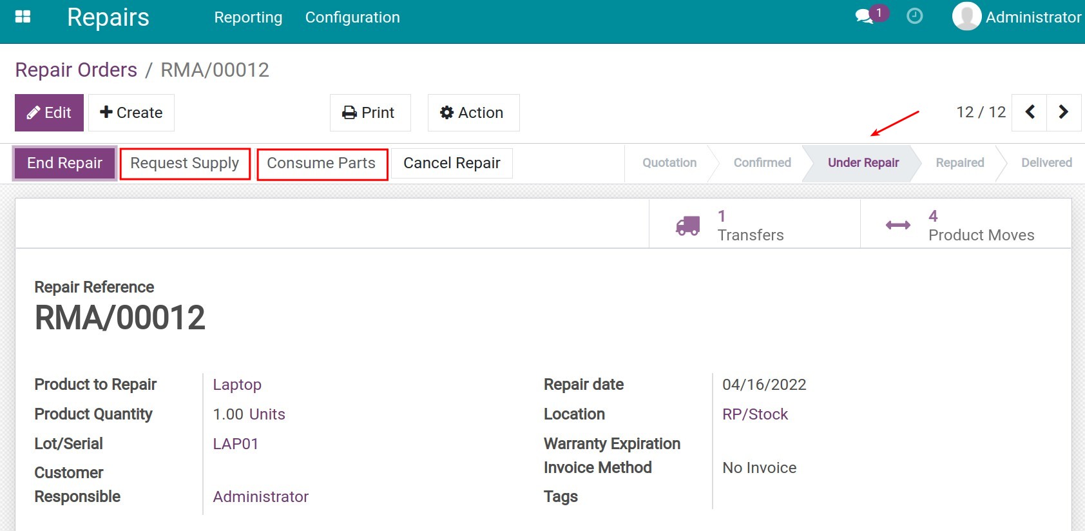Image resolution: width=1085 pixels, height=531 pixels.
Task: Open the Action dropdown
Action: tap(474, 113)
